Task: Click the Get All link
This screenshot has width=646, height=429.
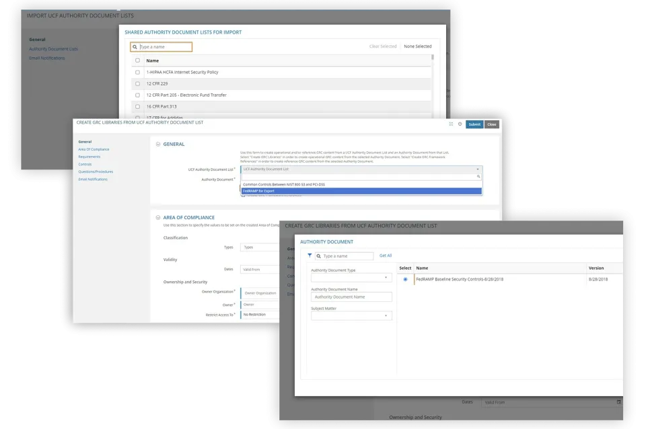Action: coord(386,256)
